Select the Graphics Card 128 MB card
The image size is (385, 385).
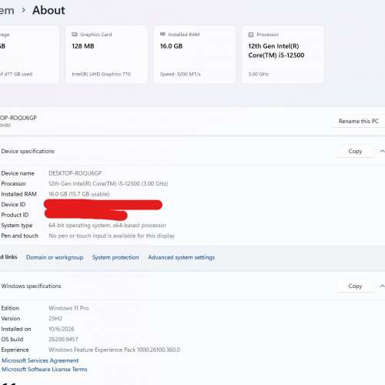click(x=106, y=55)
